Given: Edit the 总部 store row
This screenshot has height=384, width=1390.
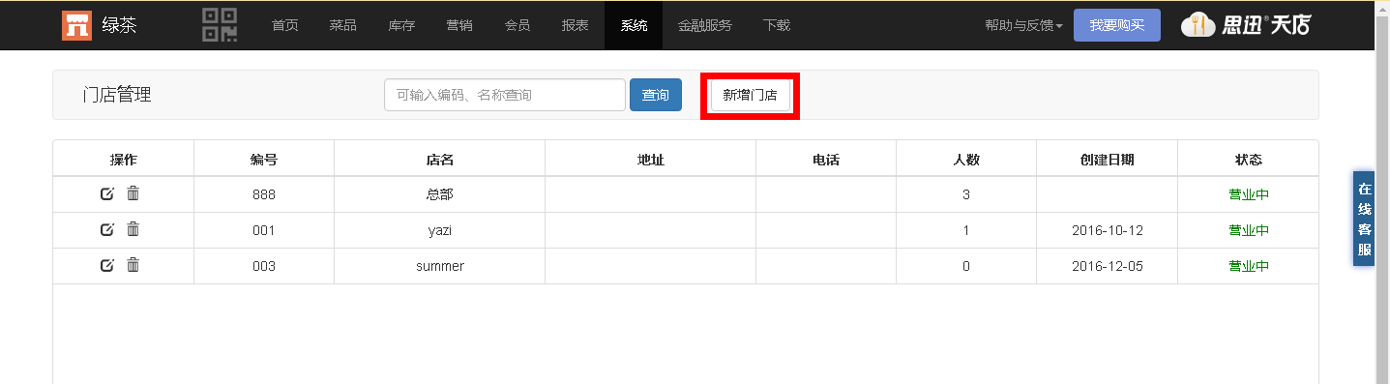Looking at the screenshot, I should pyautogui.click(x=107, y=193).
